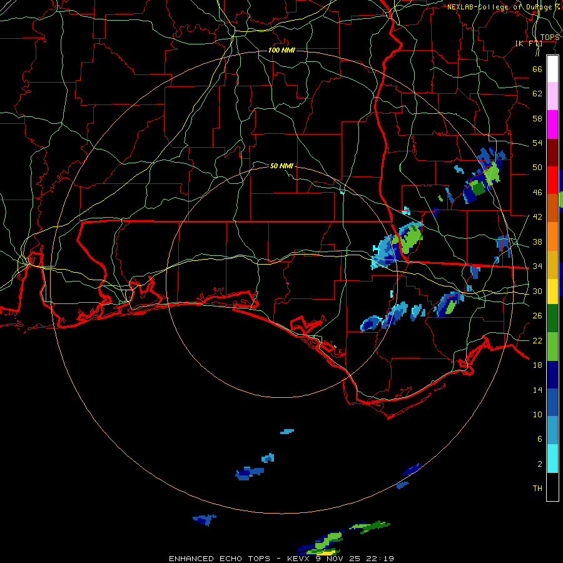Click the '22:19' timestamp in the caption
The width and height of the screenshot is (563, 563).
pyautogui.click(x=380, y=559)
